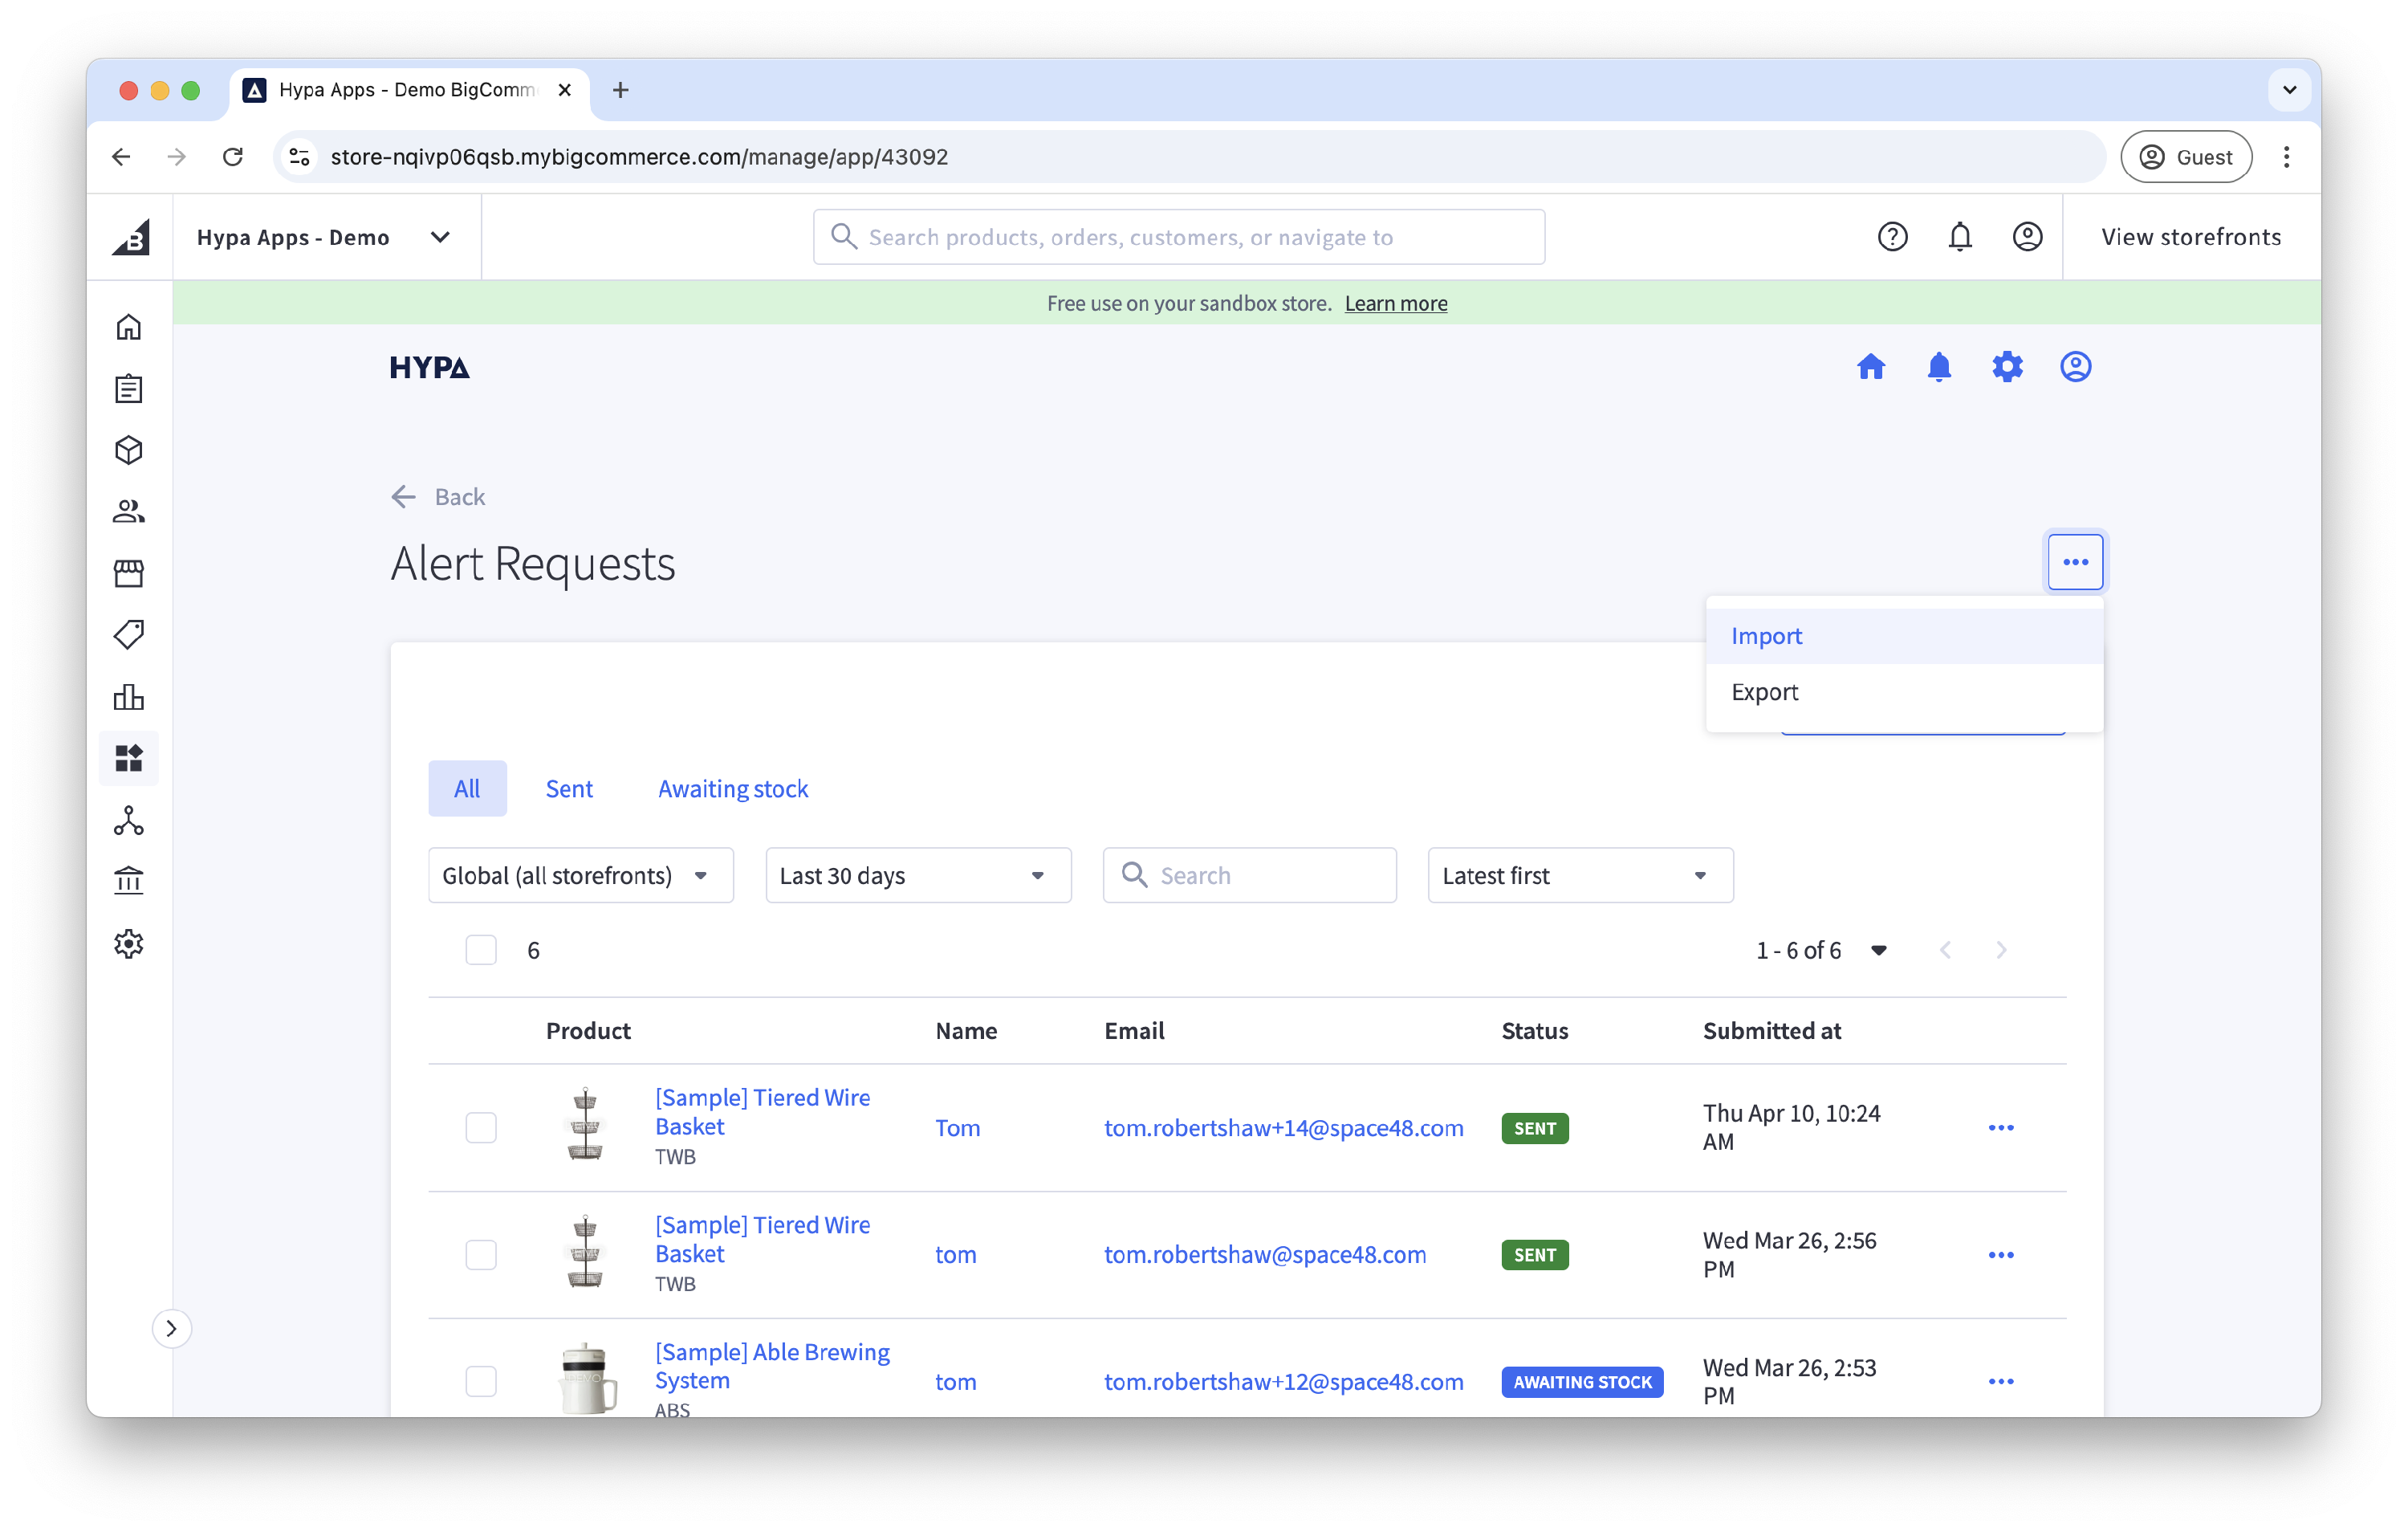This screenshot has height=1532, width=2408.
Task: Open the Orders sidebar icon
Action: [x=129, y=389]
